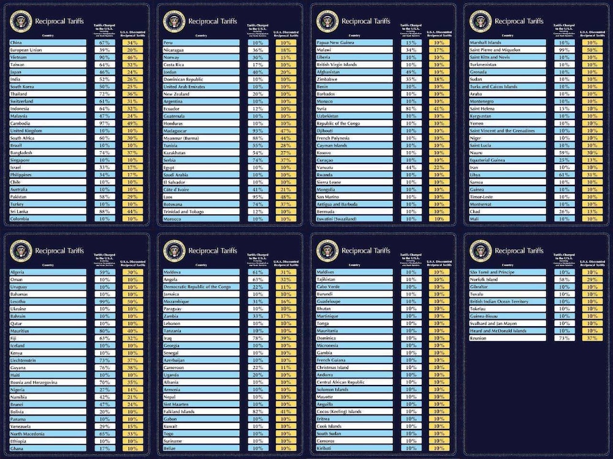The image size is (613, 459).
Task: Click the Country column header above China
Action: [48, 35]
